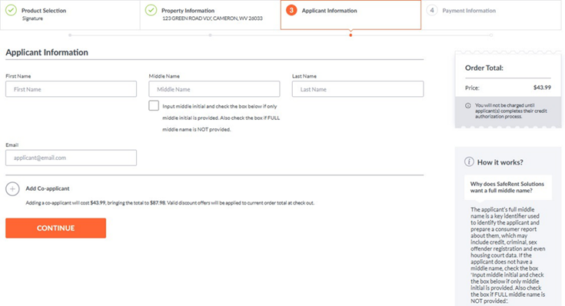Focus the Last Name input field
This screenshot has width=565, height=306.
[x=357, y=89]
